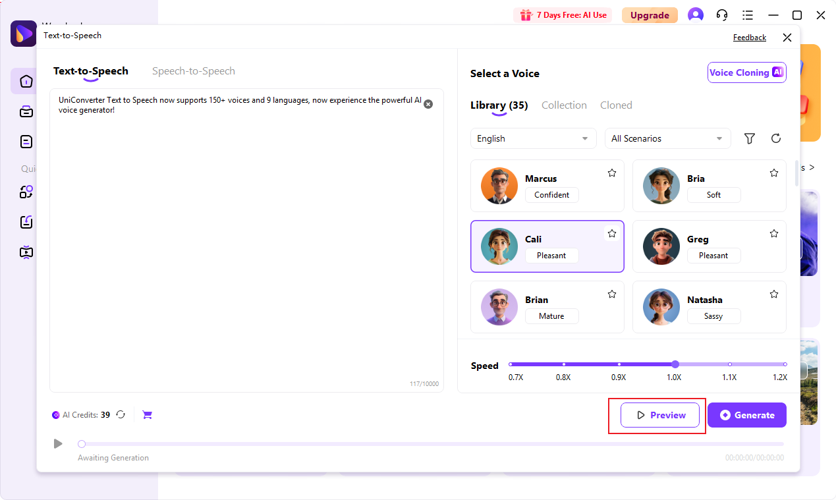
Task: Refresh AI Credits count
Action: coord(121,414)
